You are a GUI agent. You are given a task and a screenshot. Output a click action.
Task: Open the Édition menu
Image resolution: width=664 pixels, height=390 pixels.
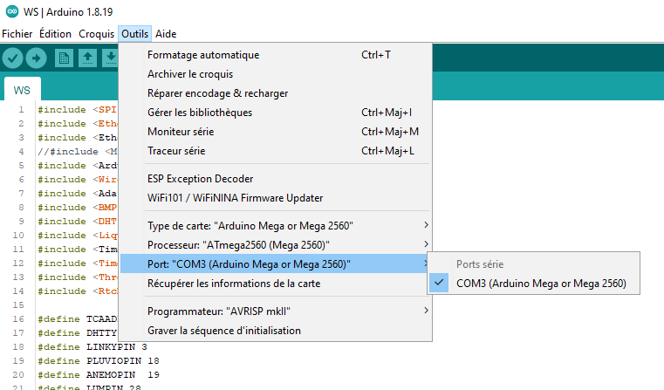coord(56,34)
